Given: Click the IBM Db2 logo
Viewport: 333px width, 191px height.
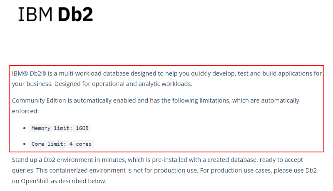Looking at the screenshot, I should pyautogui.click(x=56, y=14).
